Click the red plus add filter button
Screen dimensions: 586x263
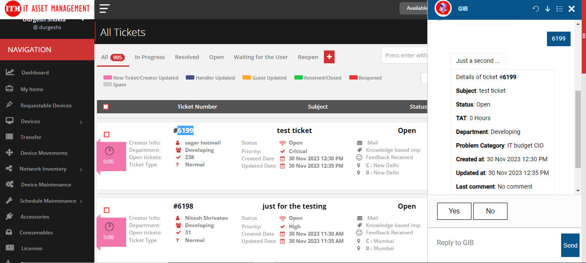[x=329, y=57]
